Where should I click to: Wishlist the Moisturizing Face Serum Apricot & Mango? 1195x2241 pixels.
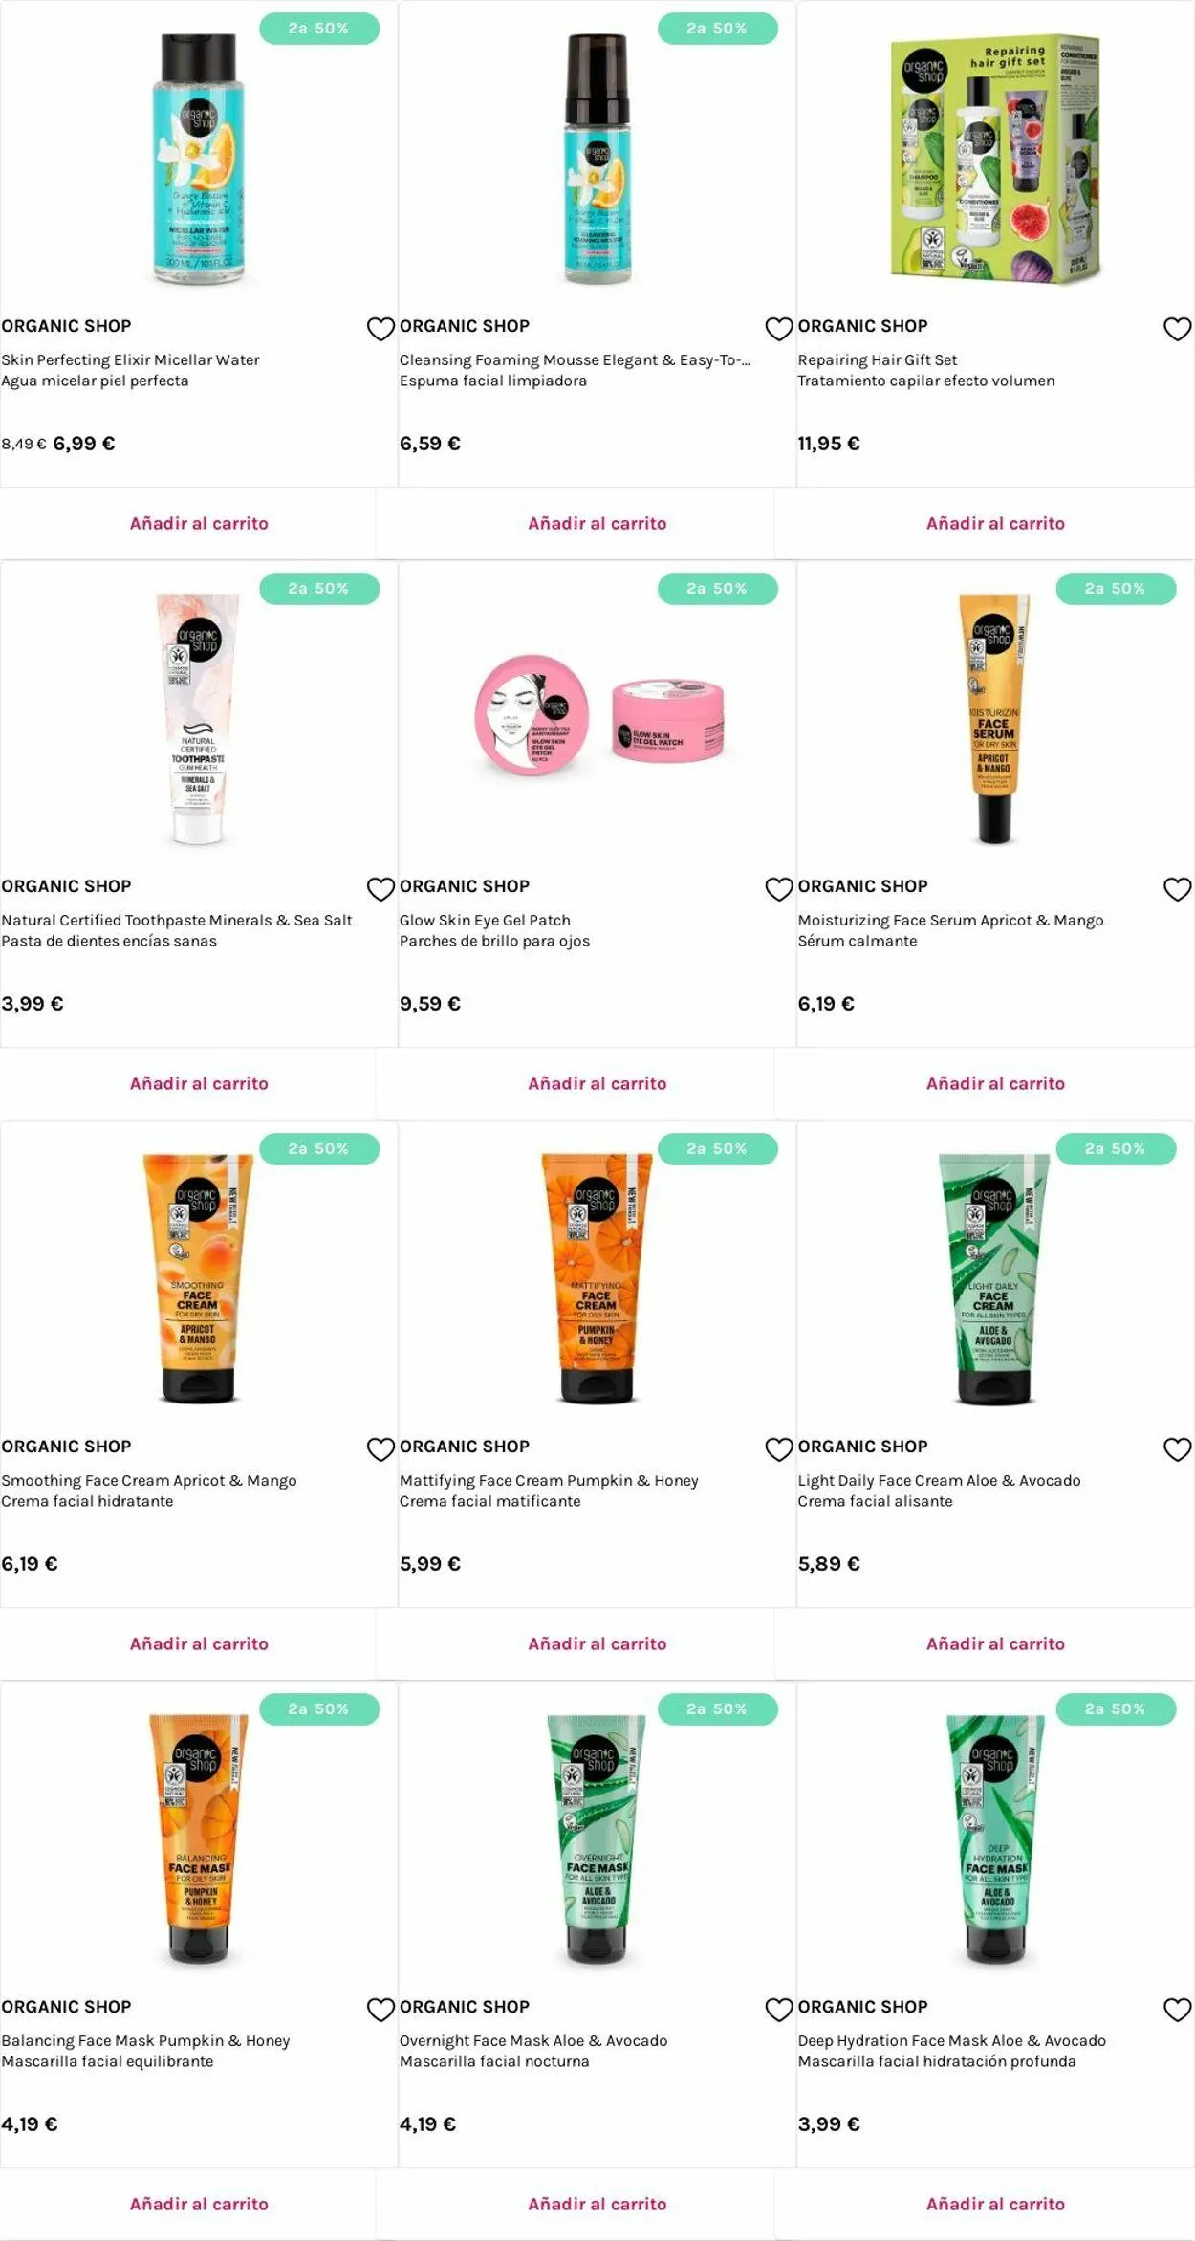point(1177,889)
